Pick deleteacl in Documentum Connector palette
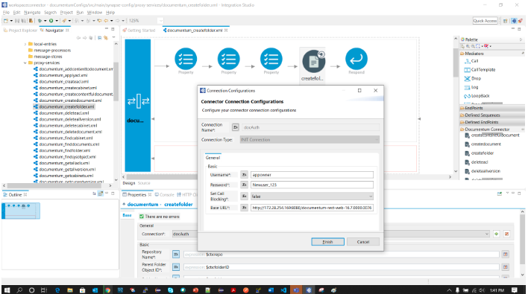Viewport: 528px width, 294px height. pyautogui.click(x=477, y=162)
